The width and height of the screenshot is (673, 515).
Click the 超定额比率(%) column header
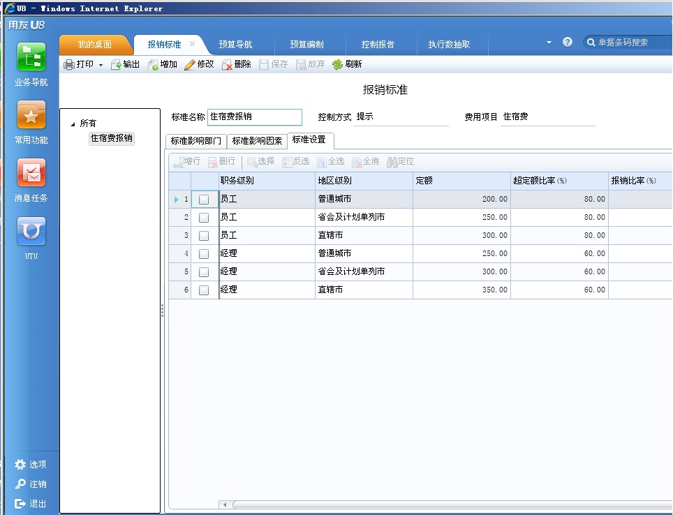pyautogui.click(x=559, y=181)
